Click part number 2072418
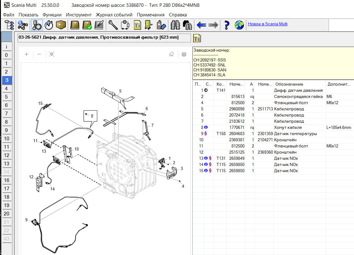 237,115
